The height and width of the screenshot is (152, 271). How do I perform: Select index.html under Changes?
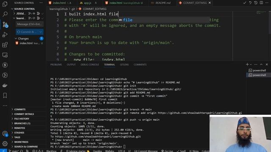pos(29,43)
